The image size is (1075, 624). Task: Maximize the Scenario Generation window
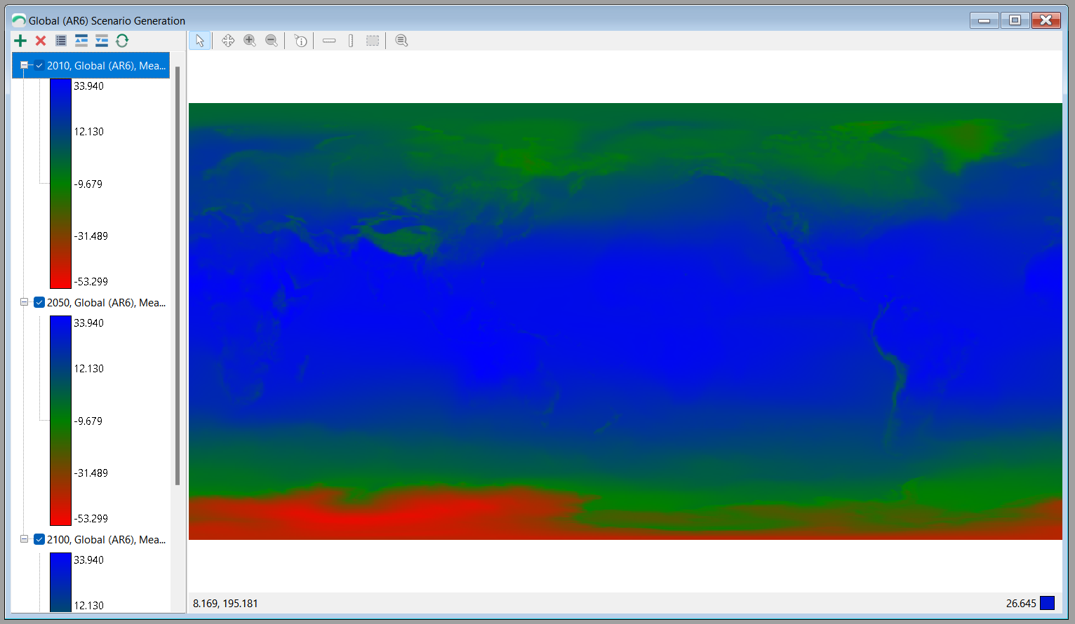pos(1015,20)
